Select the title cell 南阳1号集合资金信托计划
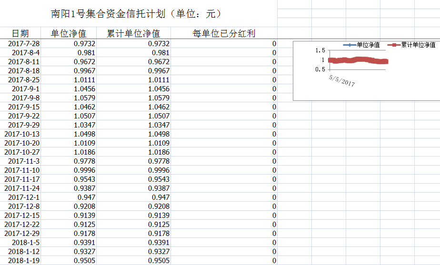The height and width of the screenshot is (265, 440). click(x=137, y=14)
